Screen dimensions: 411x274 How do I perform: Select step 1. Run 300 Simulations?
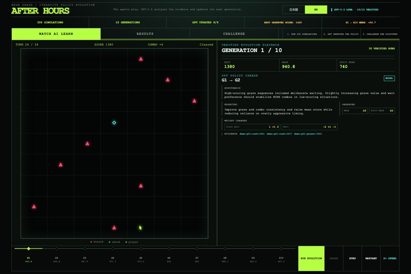pyautogui.click(x=302, y=34)
